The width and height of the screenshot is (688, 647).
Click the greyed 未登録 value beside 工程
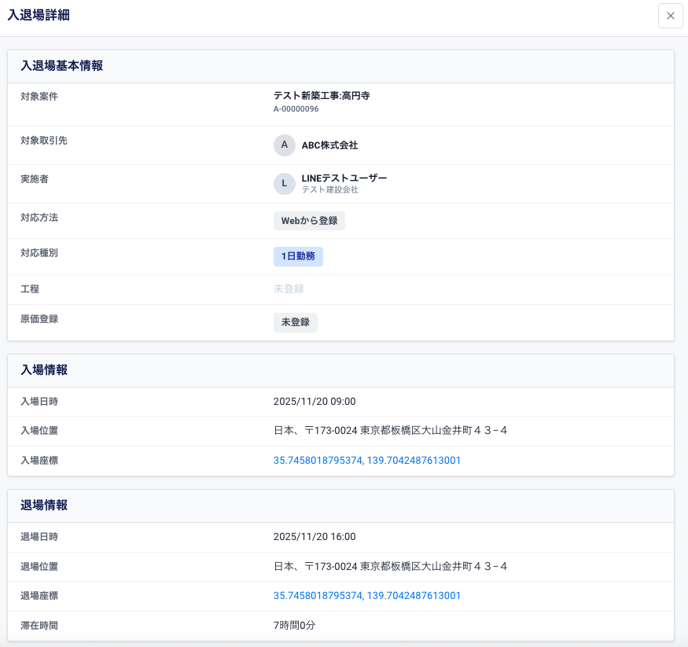coord(289,289)
